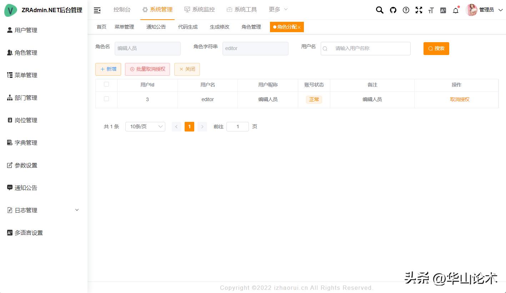Open the 系统监控 menu item
The height and width of the screenshot is (293, 506).
tap(199, 9)
